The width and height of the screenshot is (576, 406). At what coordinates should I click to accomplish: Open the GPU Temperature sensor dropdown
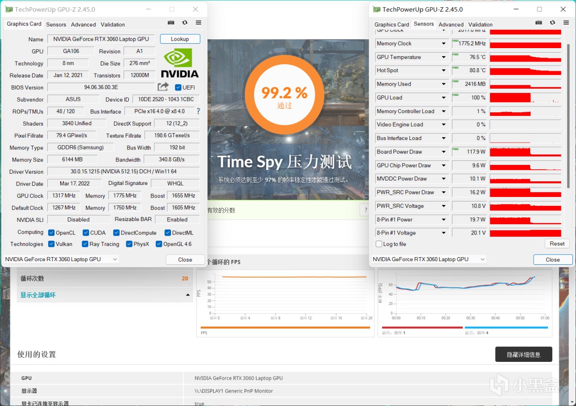(444, 57)
